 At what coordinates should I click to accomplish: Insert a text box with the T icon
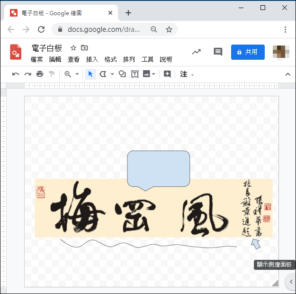135,74
